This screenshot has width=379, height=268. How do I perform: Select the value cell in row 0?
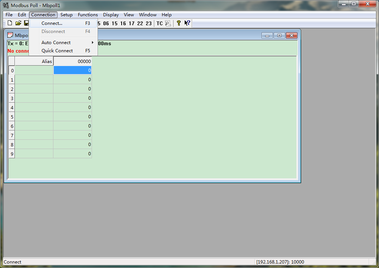[x=72, y=70]
